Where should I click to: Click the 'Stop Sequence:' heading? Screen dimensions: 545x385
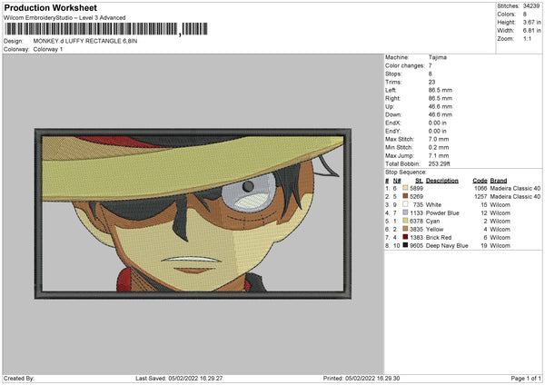[406, 172]
